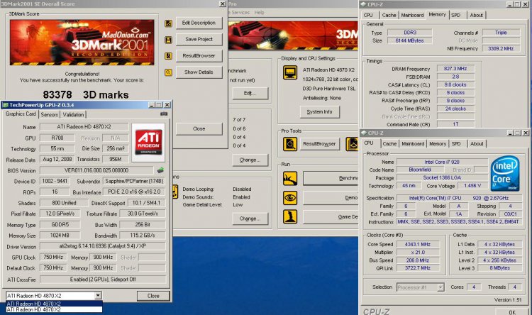The image size is (532, 315).
Task: Switch to Validation tab in GPU-Z
Action: click(73, 115)
